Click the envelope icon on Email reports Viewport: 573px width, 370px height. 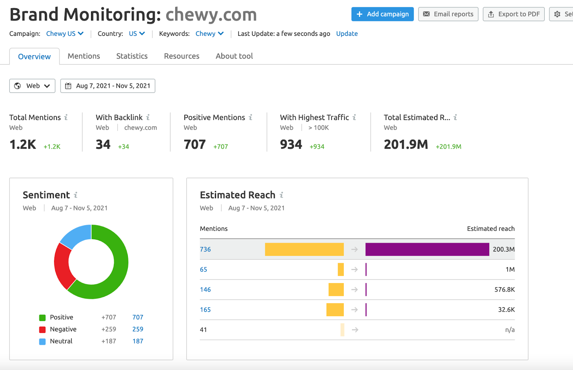[x=426, y=14]
